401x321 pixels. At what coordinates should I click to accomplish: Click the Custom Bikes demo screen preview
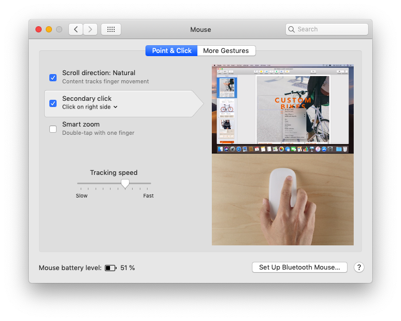[x=282, y=109]
